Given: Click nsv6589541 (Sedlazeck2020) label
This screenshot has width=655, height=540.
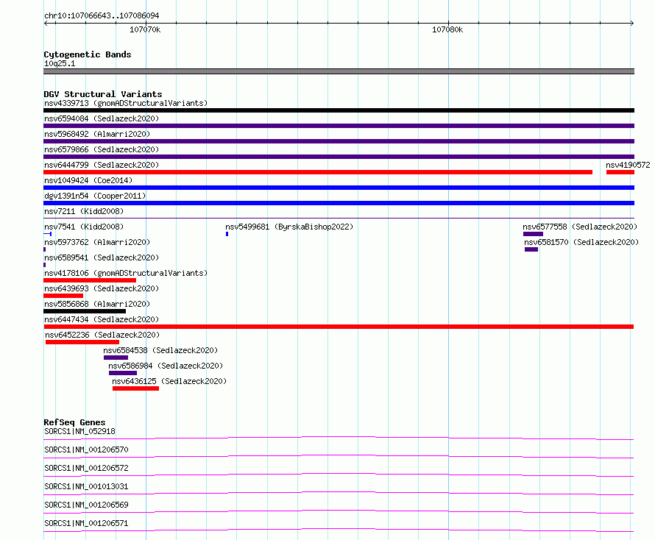Looking at the screenshot, I should pos(102,257).
